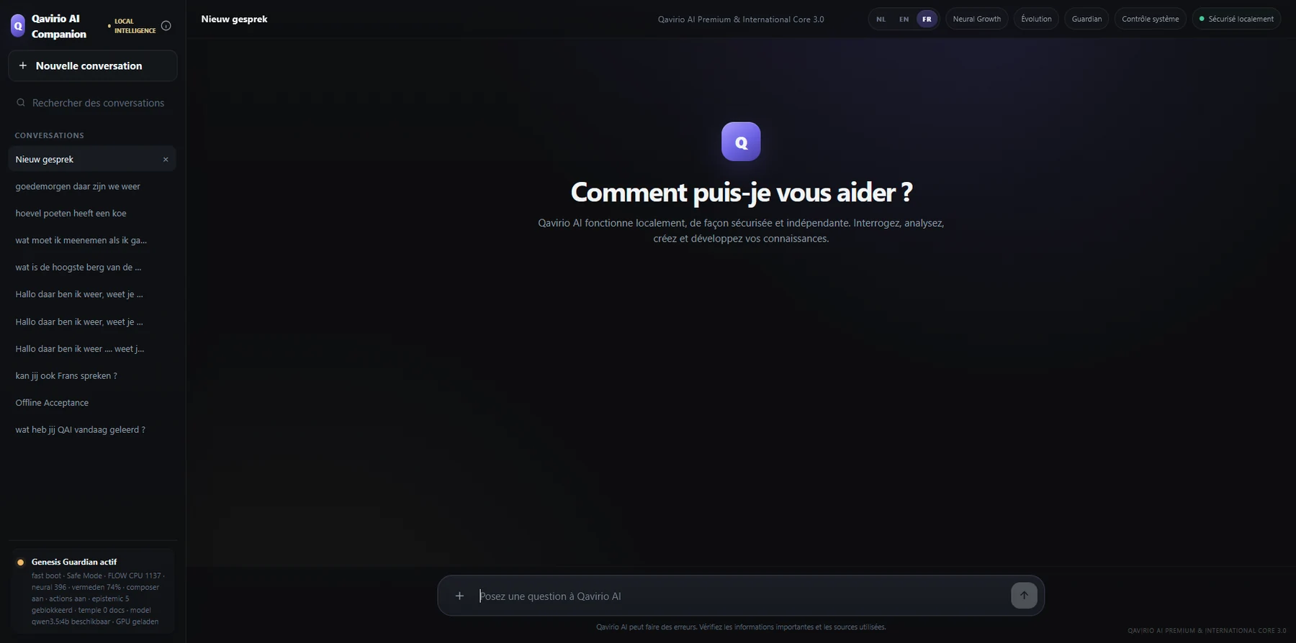This screenshot has width=1296, height=643.
Task: Open conversation 'wat is de hoogste berg van de ...'
Action: click(x=92, y=268)
